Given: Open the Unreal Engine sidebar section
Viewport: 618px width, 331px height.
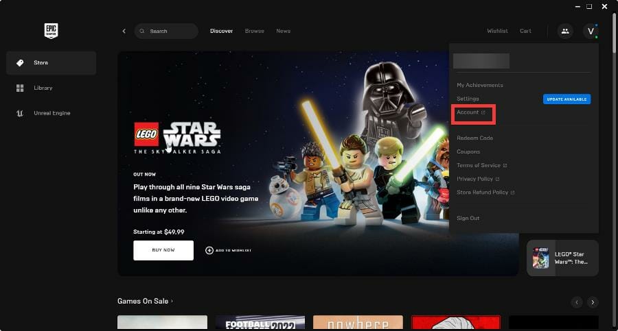Looking at the screenshot, I should [x=51, y=113].
